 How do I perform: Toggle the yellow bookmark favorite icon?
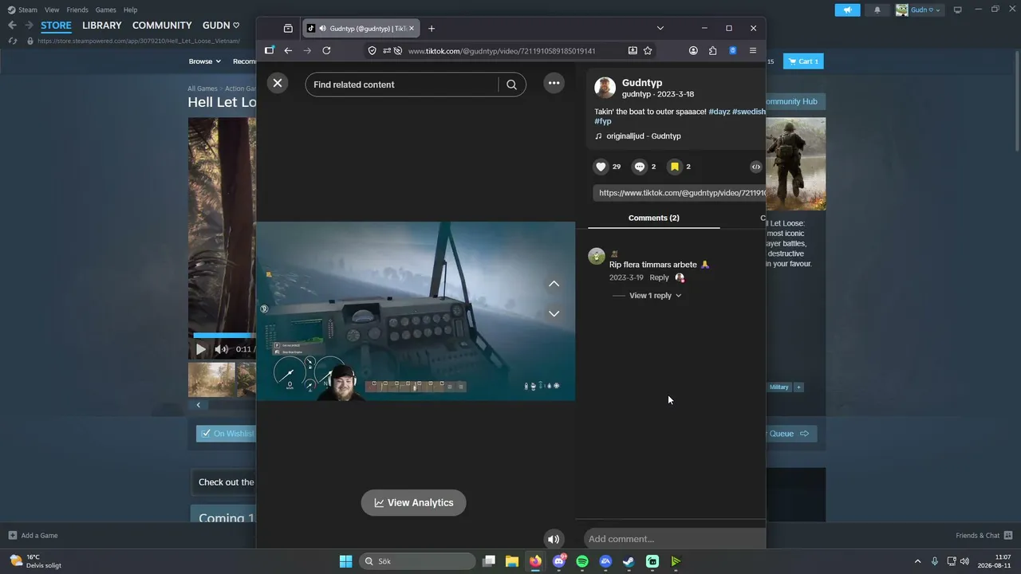tap(674, 167)
